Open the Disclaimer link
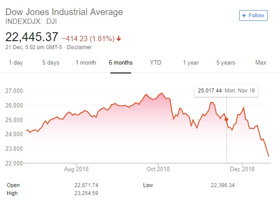This screenshot has width=280, height=203. 79,47
